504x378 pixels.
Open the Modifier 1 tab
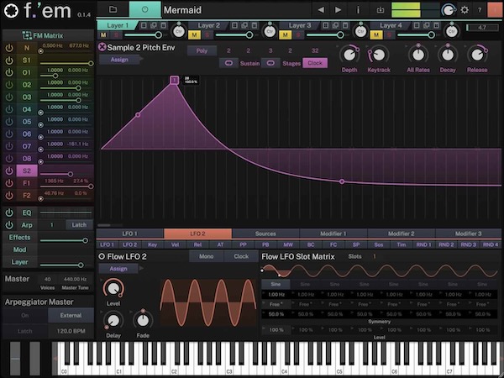332,234
